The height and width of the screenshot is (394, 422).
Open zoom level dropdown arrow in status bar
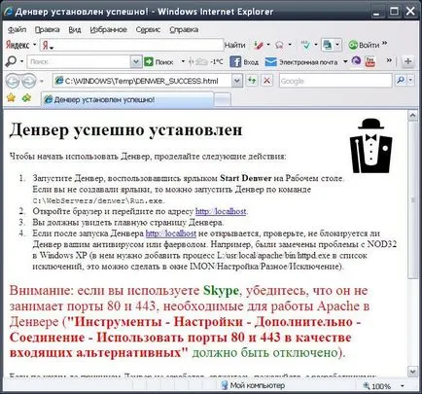coord(403,386)
